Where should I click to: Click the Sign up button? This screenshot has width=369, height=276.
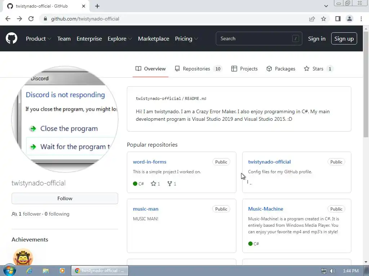click(x=344, y=38)
